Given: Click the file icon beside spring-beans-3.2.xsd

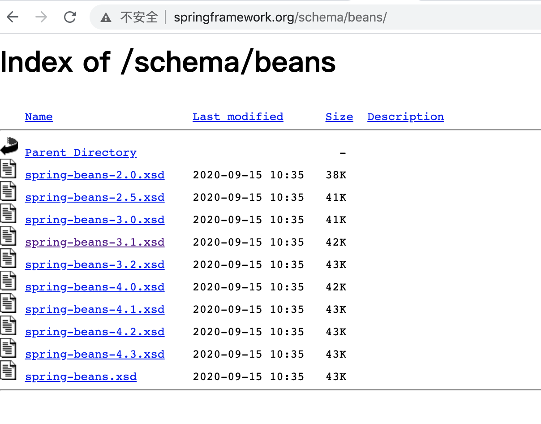Looking at the screenshot, I should coord(8,259).
